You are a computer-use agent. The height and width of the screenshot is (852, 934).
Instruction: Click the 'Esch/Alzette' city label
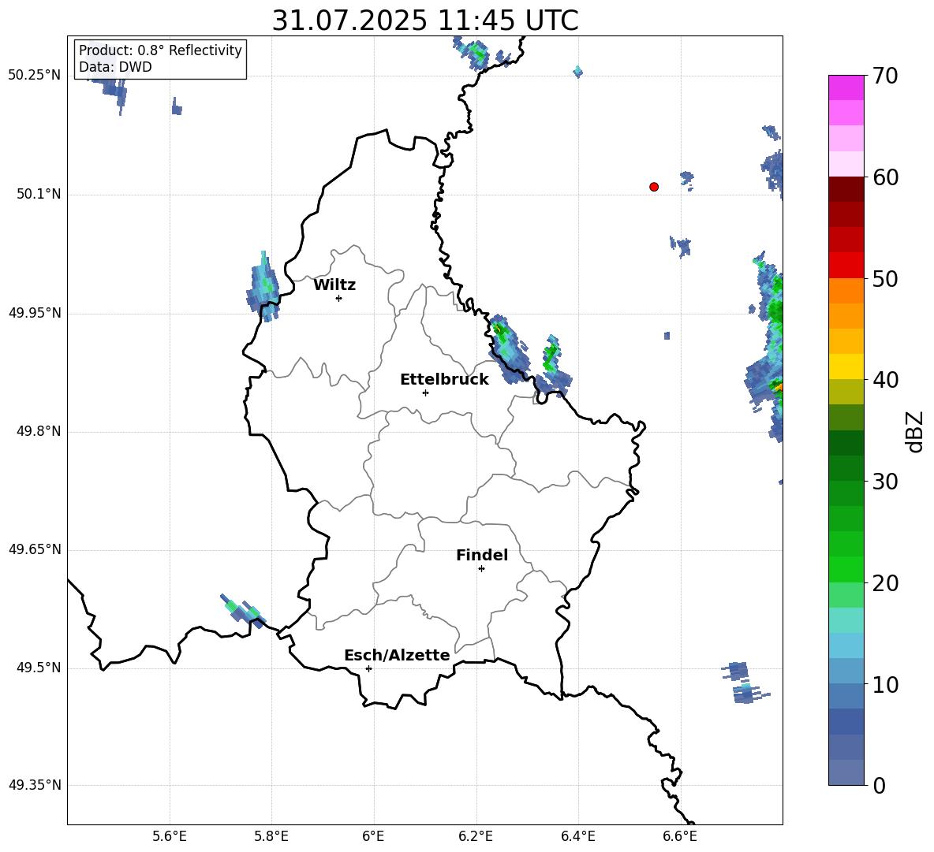[398, 655]
